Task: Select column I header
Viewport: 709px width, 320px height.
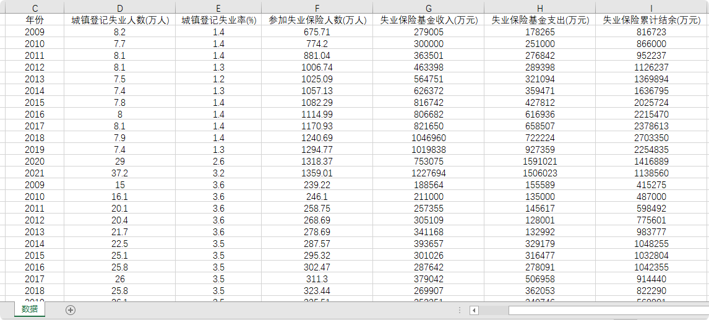Action: tap(651, 7)
